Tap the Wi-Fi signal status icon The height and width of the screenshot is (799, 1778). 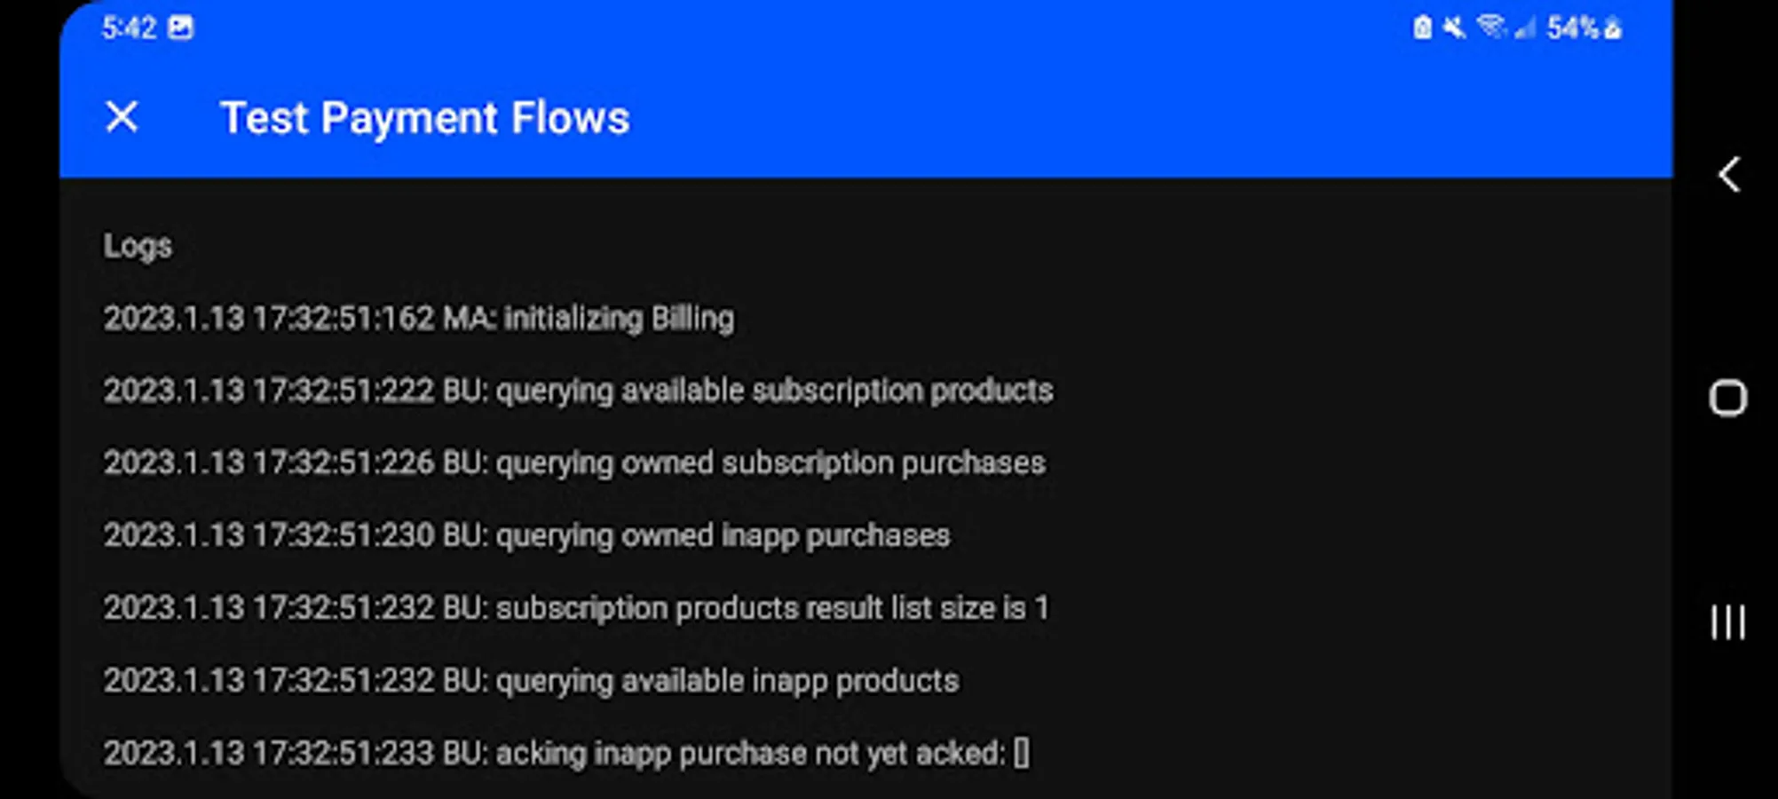coord(1491,28)
